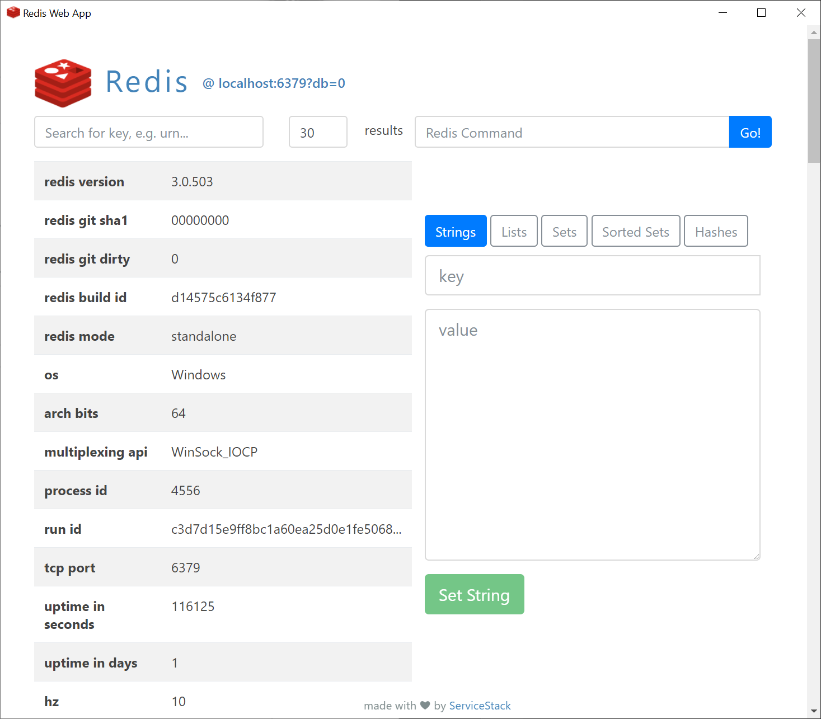Click the heart icon in the footer
821x719 pixels.
pyautogui.click(x=425, y=705)
